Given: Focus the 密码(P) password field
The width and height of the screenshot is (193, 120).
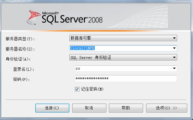Looking at the screenshot, I should click(x=126, y=79).
